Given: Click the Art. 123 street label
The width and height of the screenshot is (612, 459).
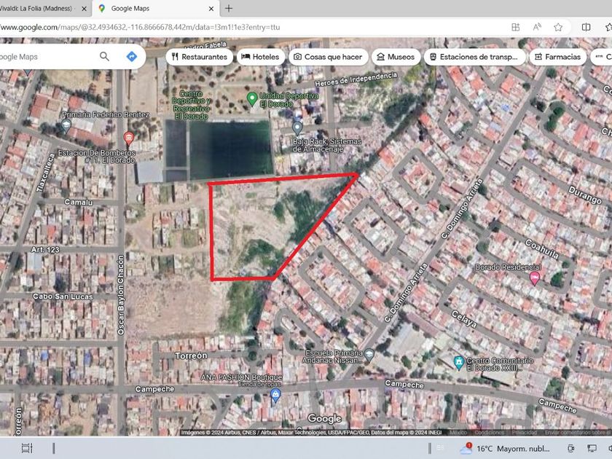Looking at the screenshot, I should (45, 249).
